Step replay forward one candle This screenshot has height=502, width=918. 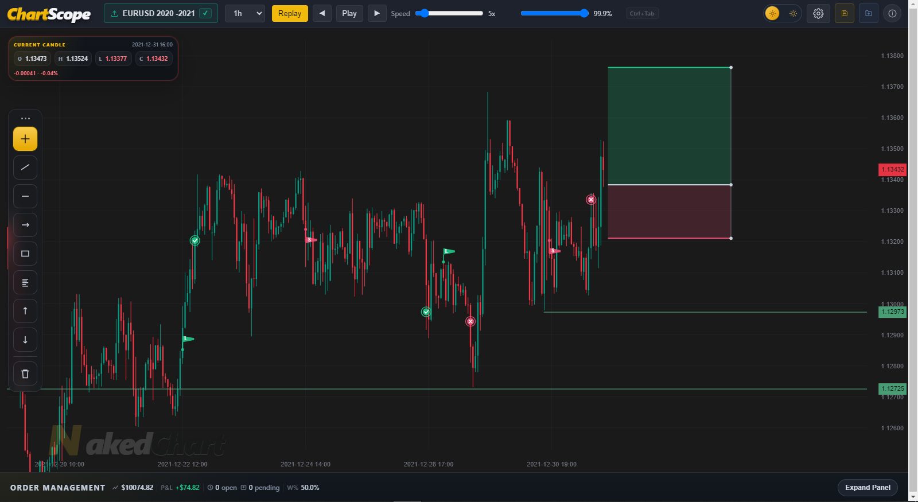tap(377, 13)
